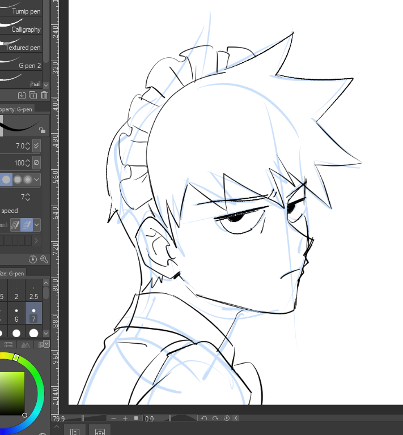This screenshot has height=435, width=403.
Task: Open the first bottom panel icon
Action: click(75, 431)
